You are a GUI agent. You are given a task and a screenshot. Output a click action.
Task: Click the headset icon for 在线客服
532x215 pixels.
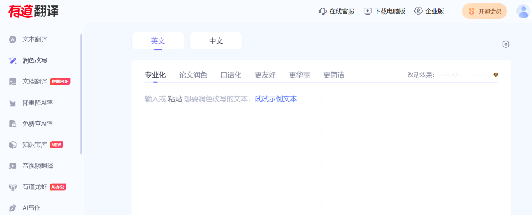click(x=322, y=11)
